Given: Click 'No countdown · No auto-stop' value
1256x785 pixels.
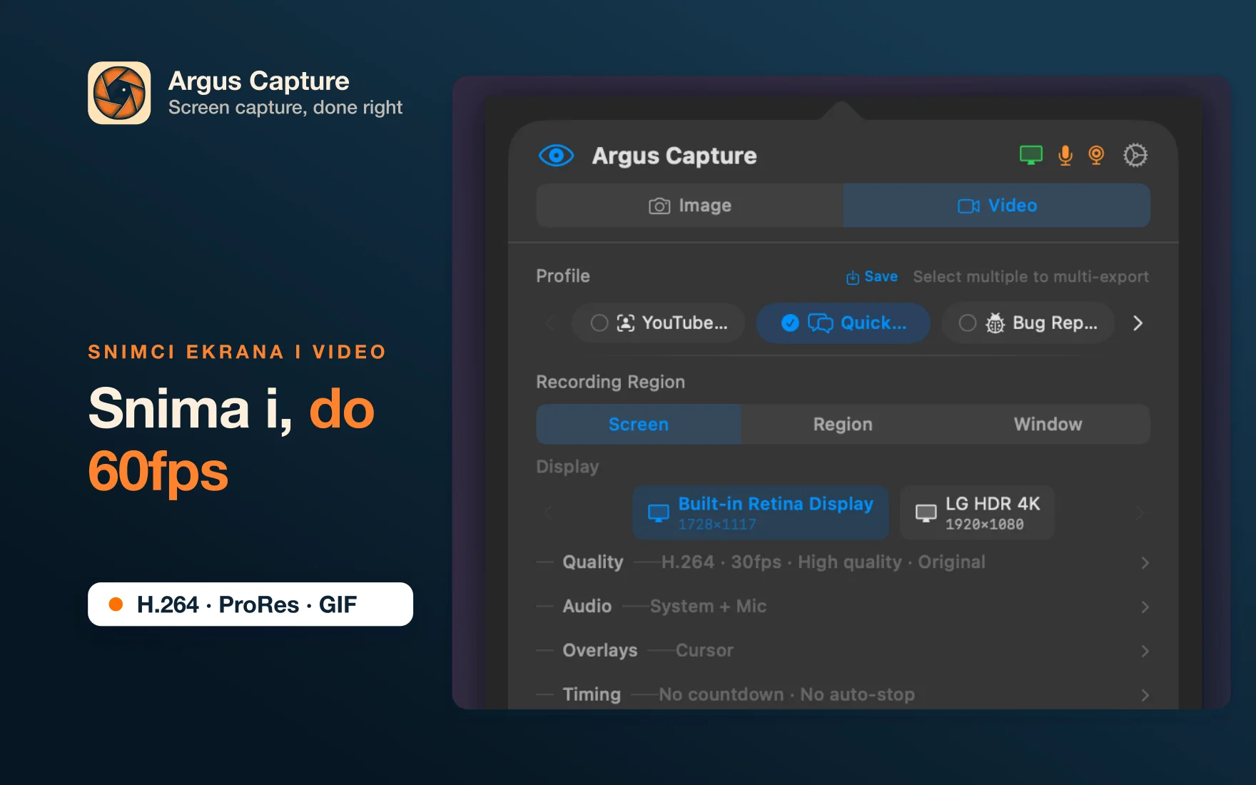Looking at the screenshot, I should coord(786,695).
